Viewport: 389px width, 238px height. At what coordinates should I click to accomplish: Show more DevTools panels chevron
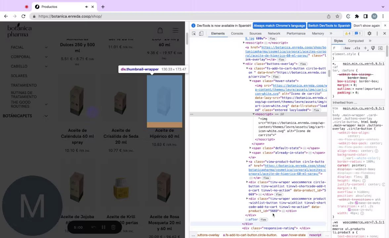point(331,33)
